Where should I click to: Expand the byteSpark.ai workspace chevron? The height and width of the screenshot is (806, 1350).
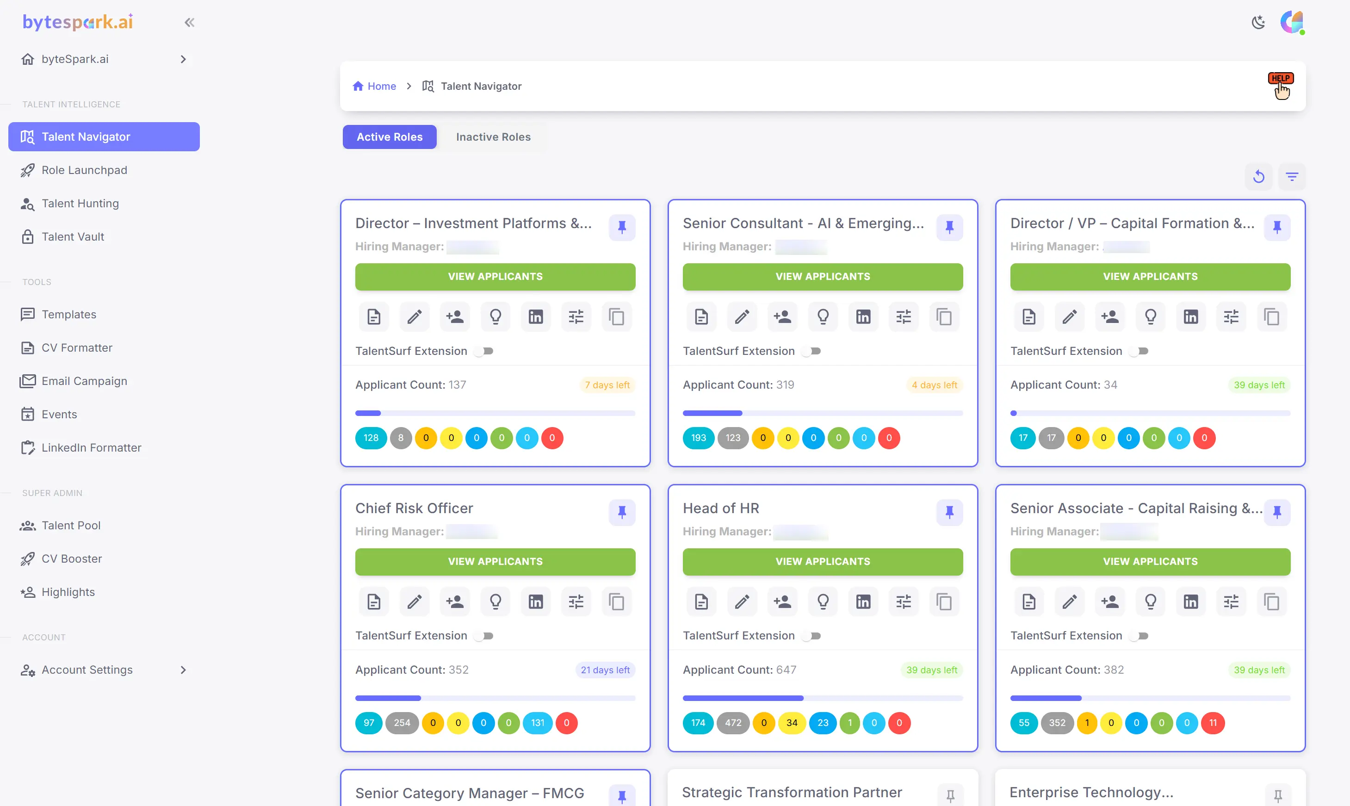coord(182,59)
